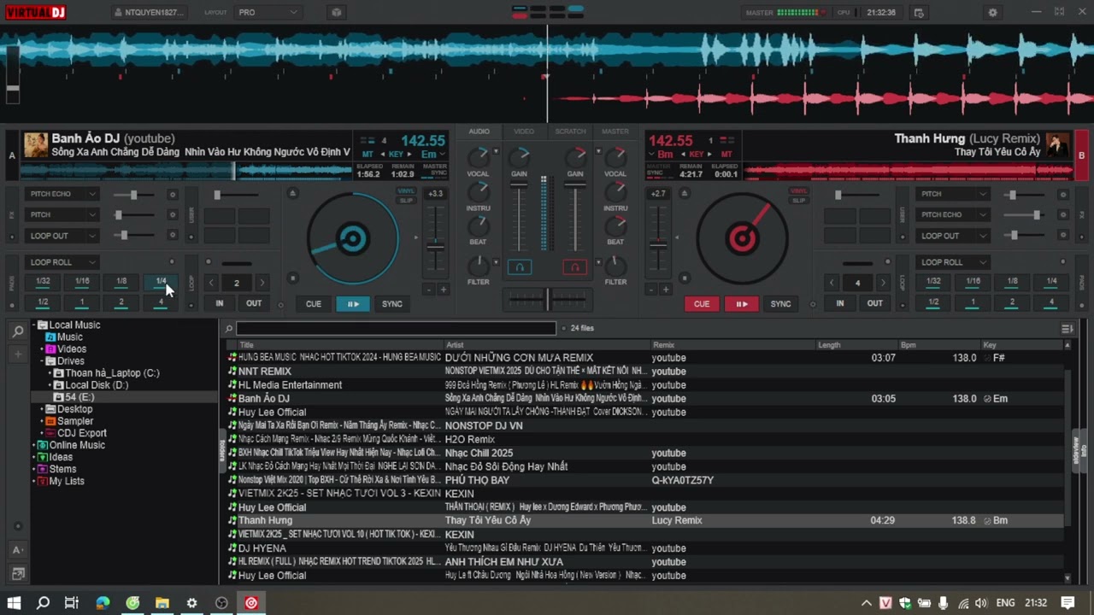This screenshot has width=1094, height=615.
Task: Collapse the Drives tree node
Action: pyautogui.click(x=42, y=361)
